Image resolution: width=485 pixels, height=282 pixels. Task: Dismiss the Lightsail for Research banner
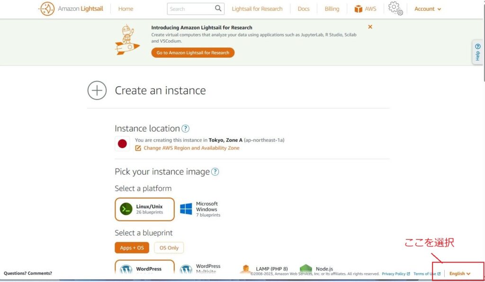click(370, 27)
